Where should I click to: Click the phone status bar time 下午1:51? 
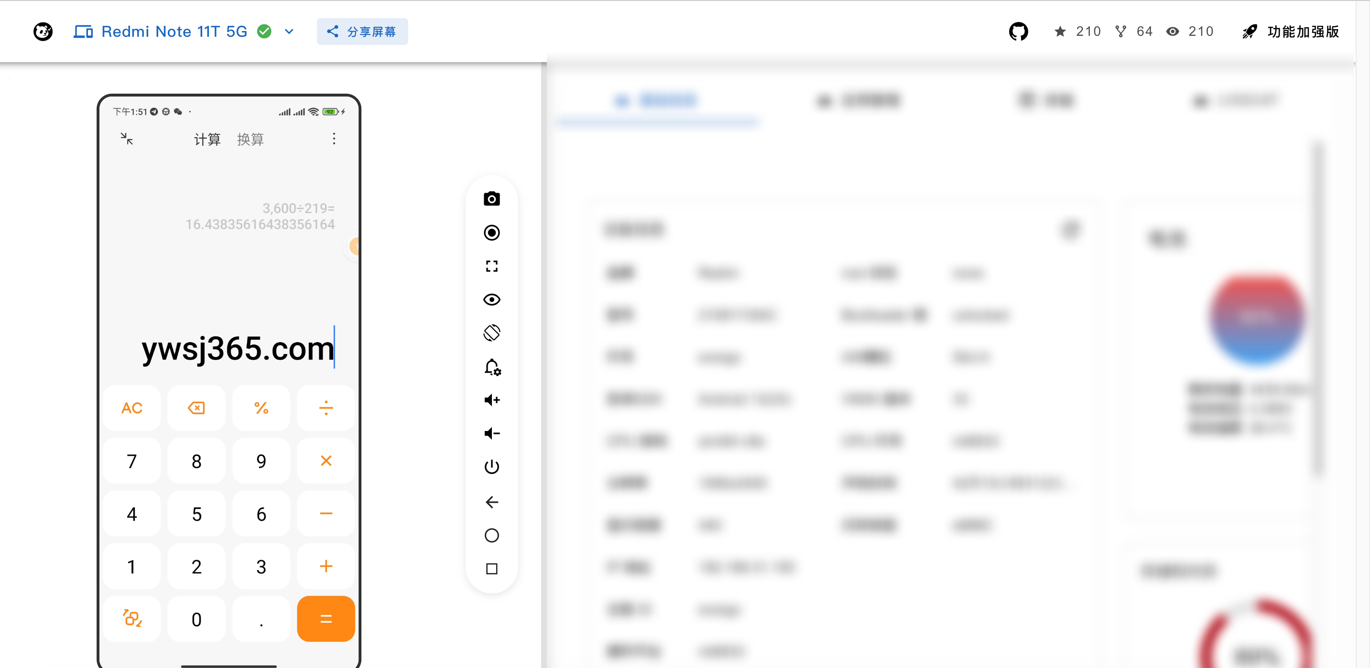130,112
